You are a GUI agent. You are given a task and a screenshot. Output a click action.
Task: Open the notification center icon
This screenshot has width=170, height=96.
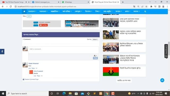pyautogui.click(x=166, y=94)
